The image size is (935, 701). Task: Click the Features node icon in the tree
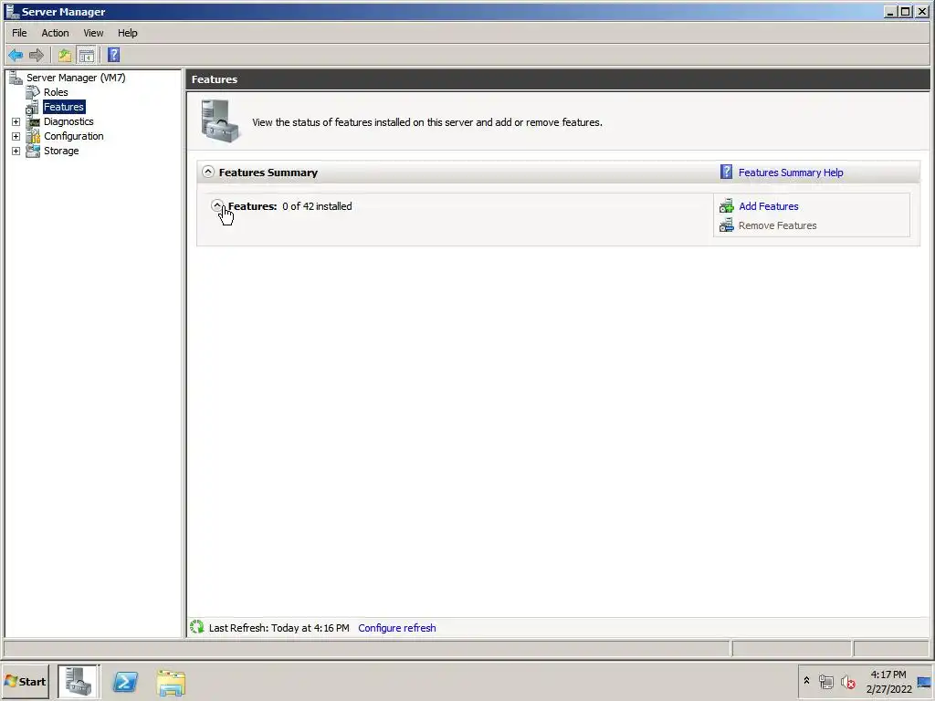[32, 108]
